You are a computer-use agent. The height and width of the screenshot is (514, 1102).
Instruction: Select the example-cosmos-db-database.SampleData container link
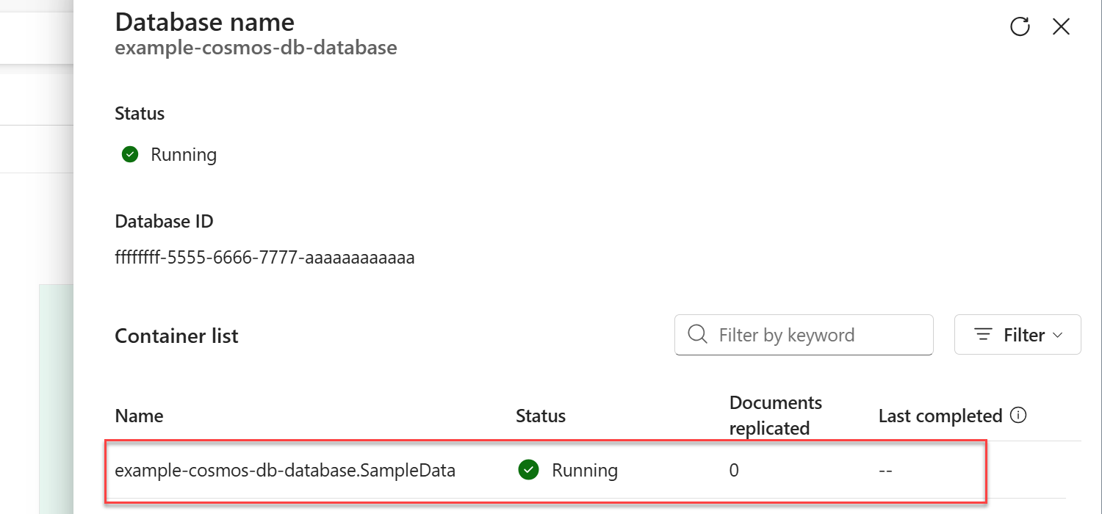tap(285, 470)
